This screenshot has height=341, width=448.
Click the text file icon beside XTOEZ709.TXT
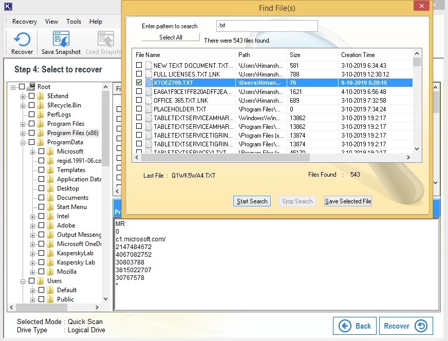coord(149,82)
